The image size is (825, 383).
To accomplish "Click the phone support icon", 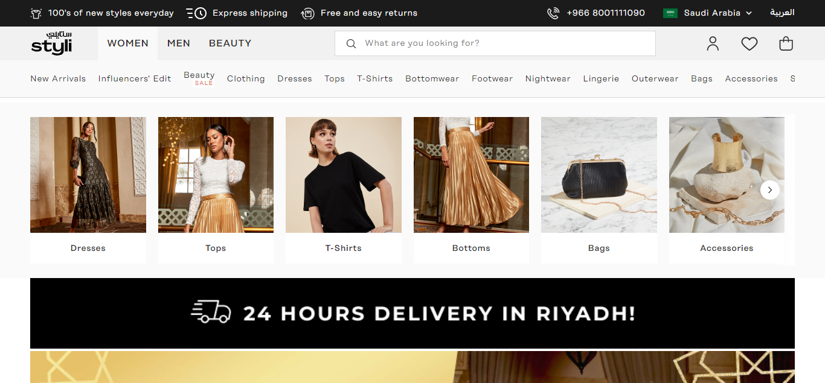I will pos(553,13).
